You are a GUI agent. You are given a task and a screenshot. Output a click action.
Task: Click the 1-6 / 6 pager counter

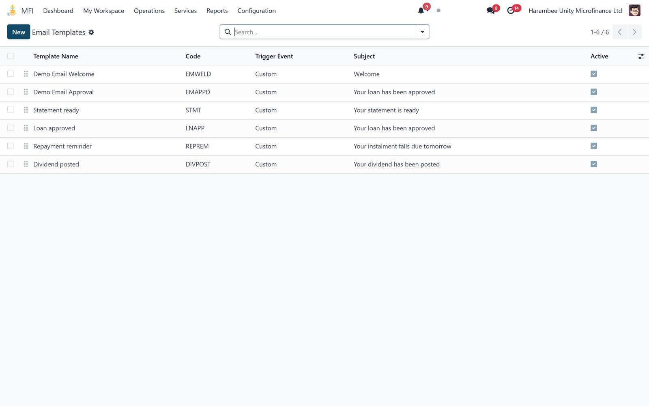click(600, 32)
